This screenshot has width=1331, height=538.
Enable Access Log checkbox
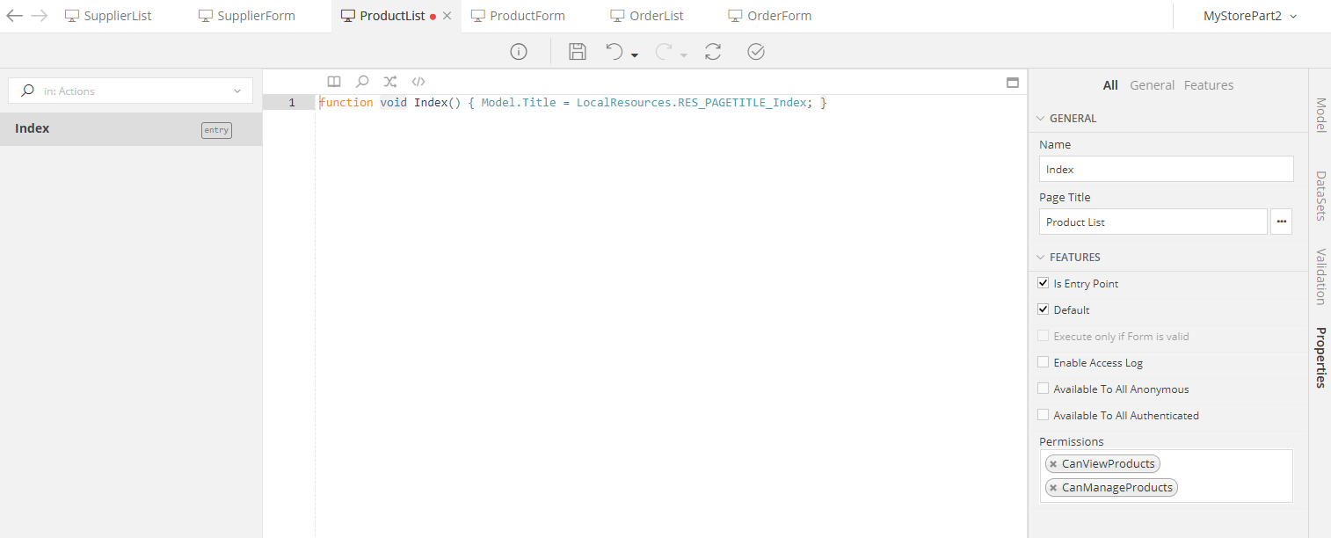pos(1044,363)
